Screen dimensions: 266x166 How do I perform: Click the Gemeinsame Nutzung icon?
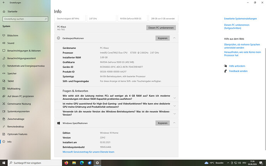click(x=4, y=104)
